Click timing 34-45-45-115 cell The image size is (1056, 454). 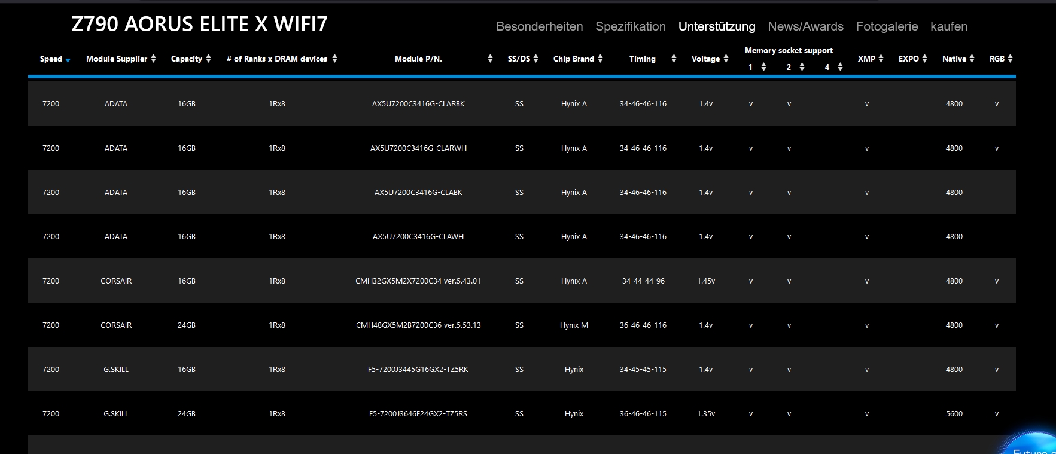coord(643,370)
